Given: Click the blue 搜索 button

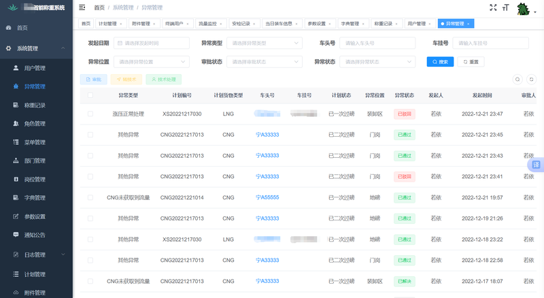Looking at the screenshot, I should coord(440,61).
